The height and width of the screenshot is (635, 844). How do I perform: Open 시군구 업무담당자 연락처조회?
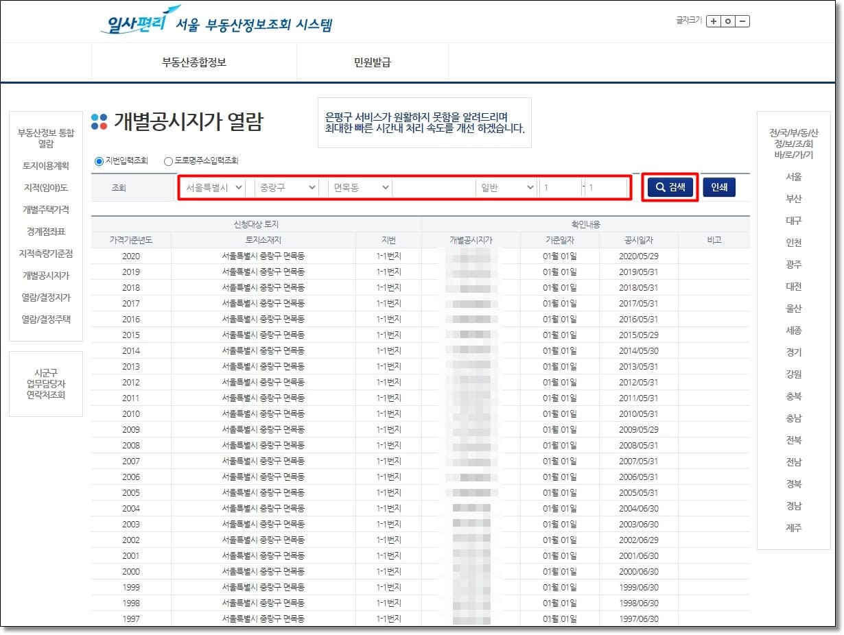[45, 383]
